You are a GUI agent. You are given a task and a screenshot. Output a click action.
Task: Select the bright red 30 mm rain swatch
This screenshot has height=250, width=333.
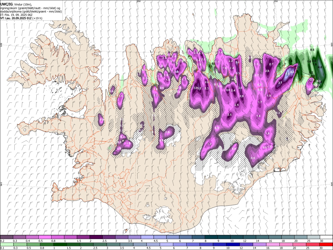(326, 244)
